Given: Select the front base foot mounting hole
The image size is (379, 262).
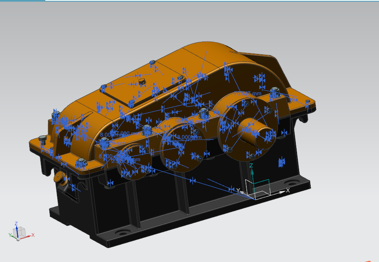Looking at the screenshot, I should point(122,233).
